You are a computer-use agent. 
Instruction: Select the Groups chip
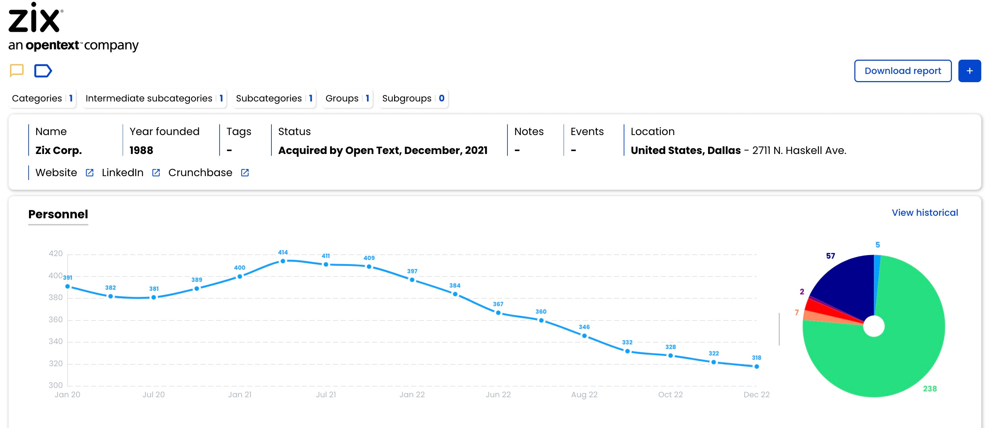347,99
